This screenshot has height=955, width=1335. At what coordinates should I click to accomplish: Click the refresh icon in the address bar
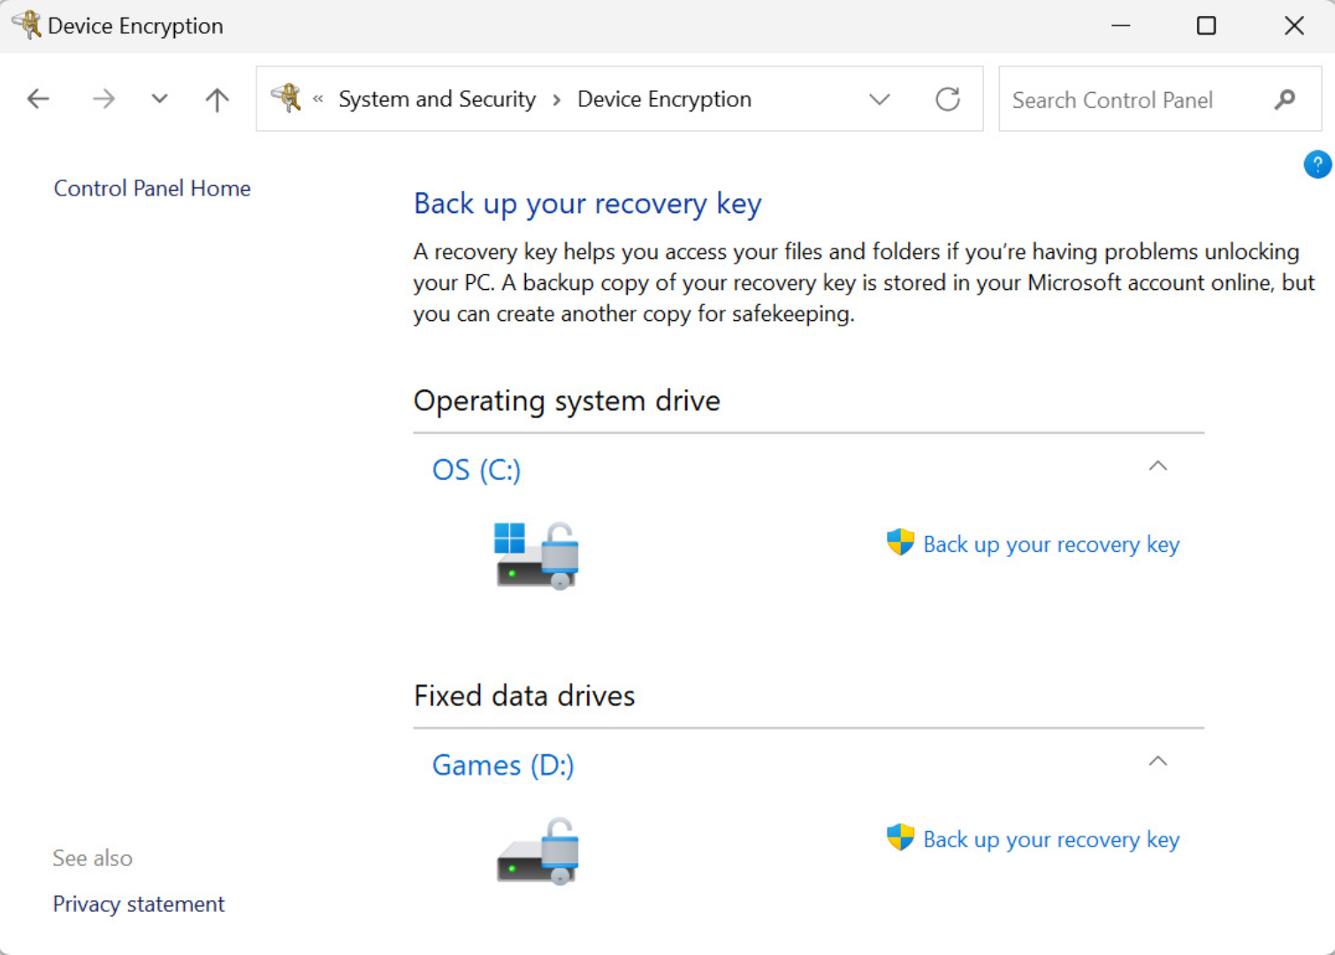[x=948, y=99]
